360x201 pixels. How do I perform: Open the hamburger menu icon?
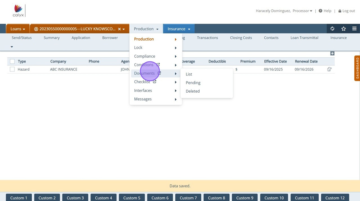click(x=354, y=29)
